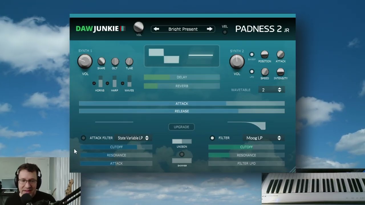
Task: Click the SYNTH 1 section label
Action: coord(85,51)
